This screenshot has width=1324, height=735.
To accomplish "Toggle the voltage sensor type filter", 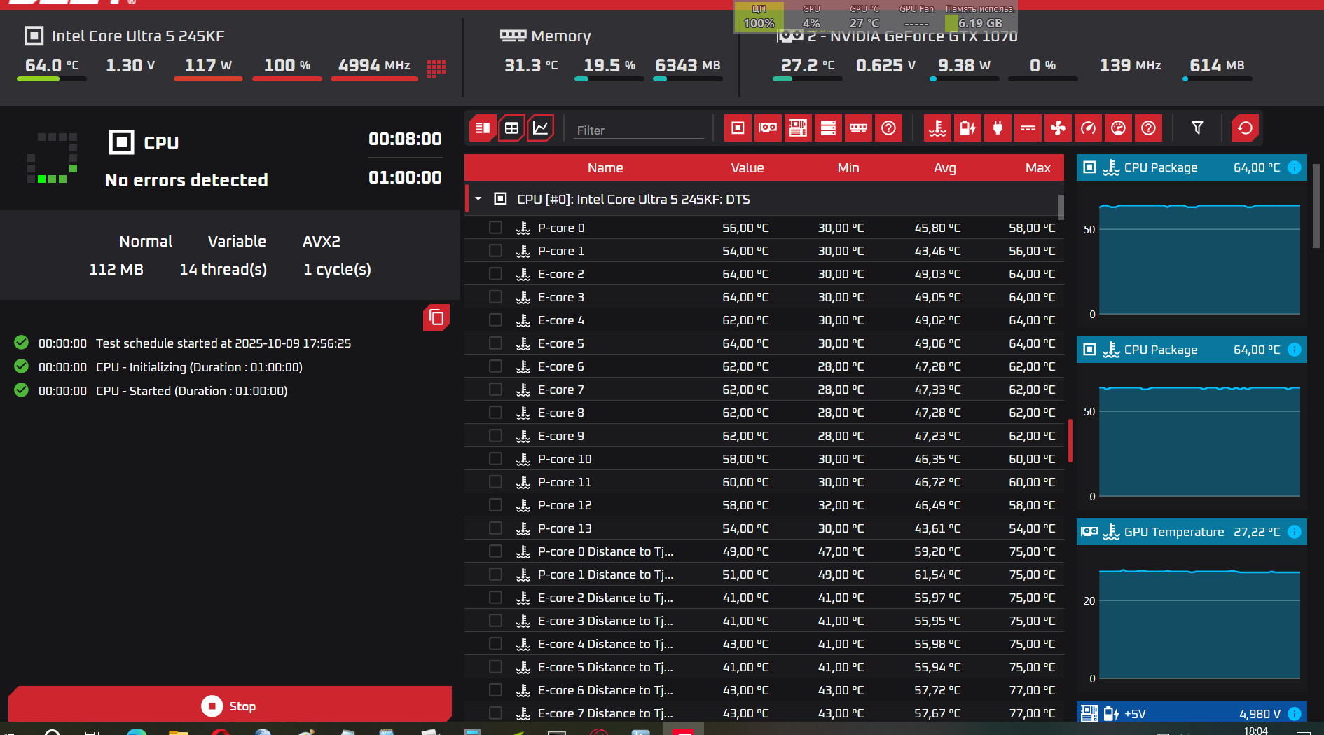I will [x=968, y=128].
